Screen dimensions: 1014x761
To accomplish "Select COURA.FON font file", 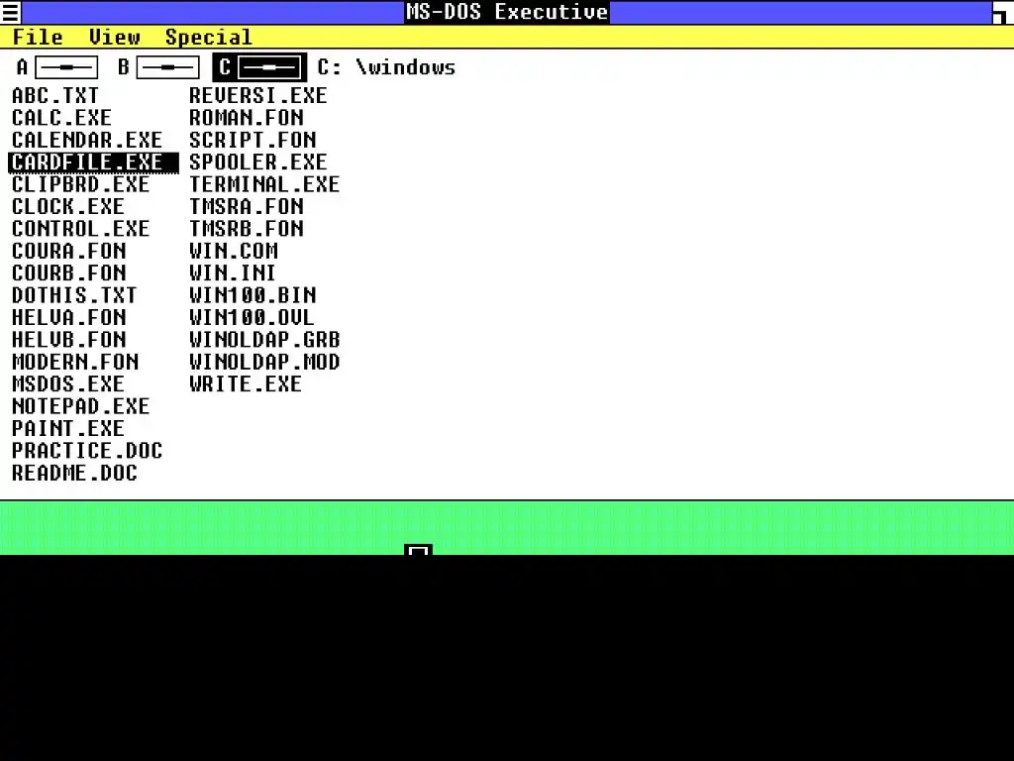I will [x=68, y=251].
